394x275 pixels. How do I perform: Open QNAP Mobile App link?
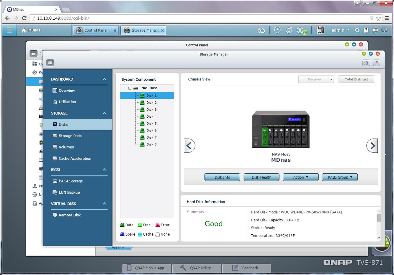point(147,268)
